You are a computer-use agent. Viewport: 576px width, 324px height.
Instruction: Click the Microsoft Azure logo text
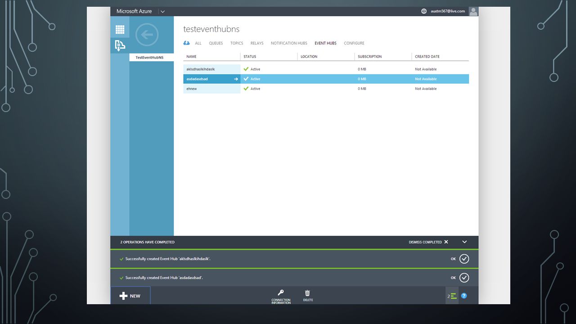134,11
